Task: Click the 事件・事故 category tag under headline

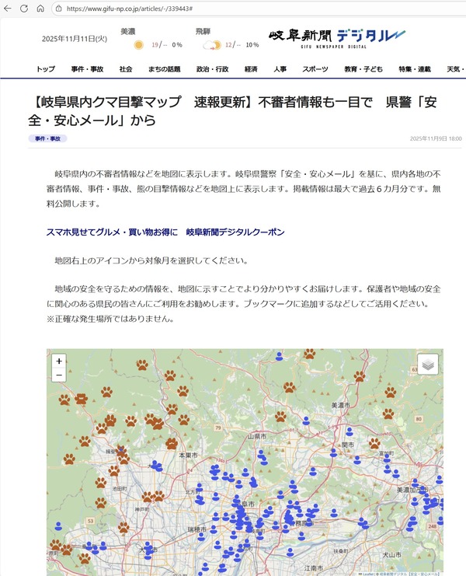Action: point(47,138)
